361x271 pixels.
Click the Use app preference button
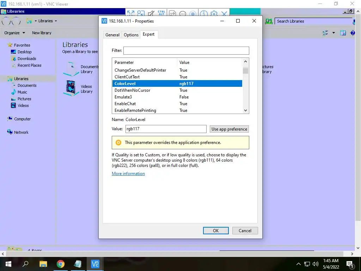pyautogui.click(x=229, y=129)
